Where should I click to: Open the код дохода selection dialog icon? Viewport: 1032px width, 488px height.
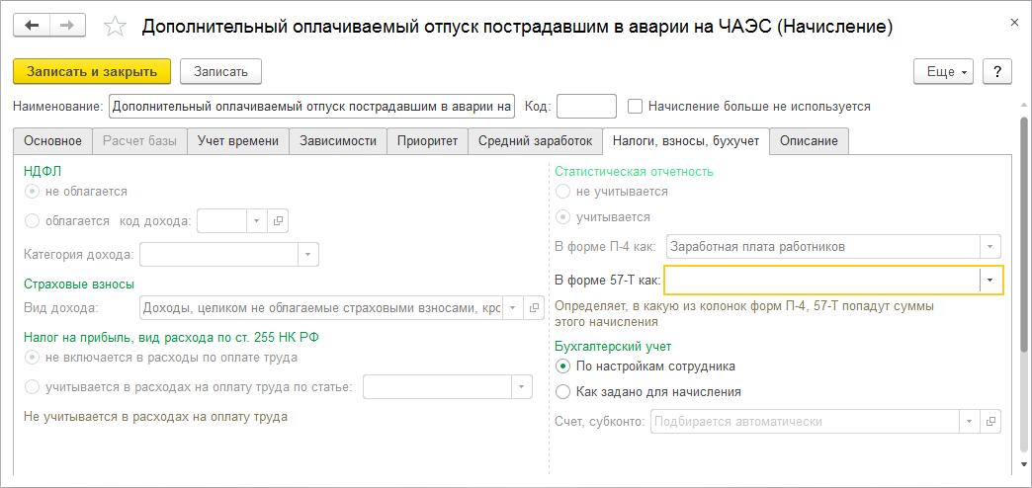click(x=278, y=221)
